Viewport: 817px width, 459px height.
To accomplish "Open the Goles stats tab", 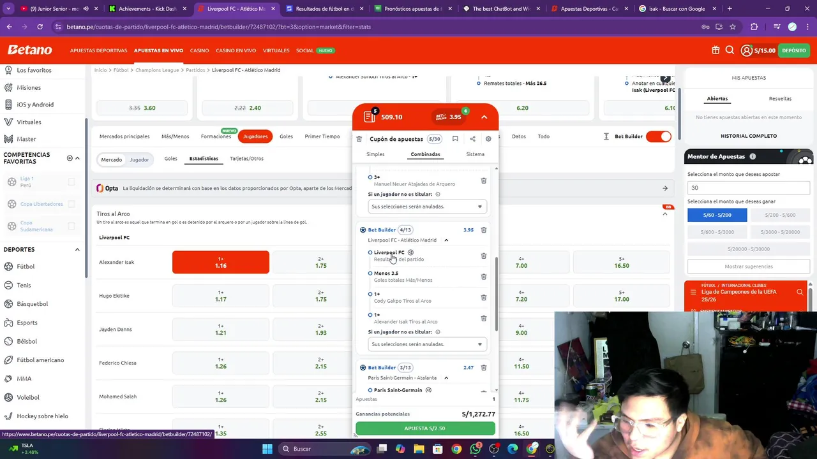I will click(x=170, y=159).
